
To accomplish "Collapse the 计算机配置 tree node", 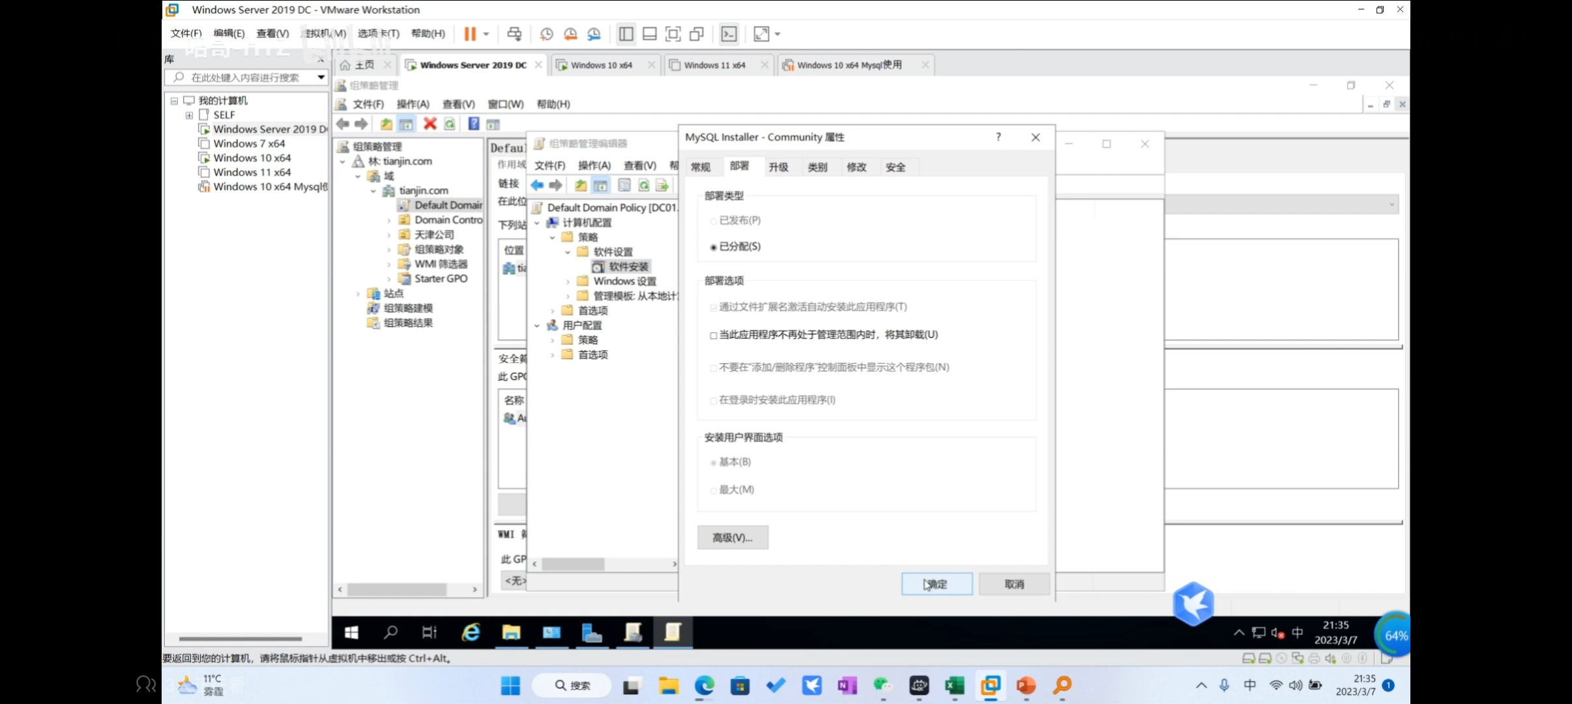I will click(537, 223).
